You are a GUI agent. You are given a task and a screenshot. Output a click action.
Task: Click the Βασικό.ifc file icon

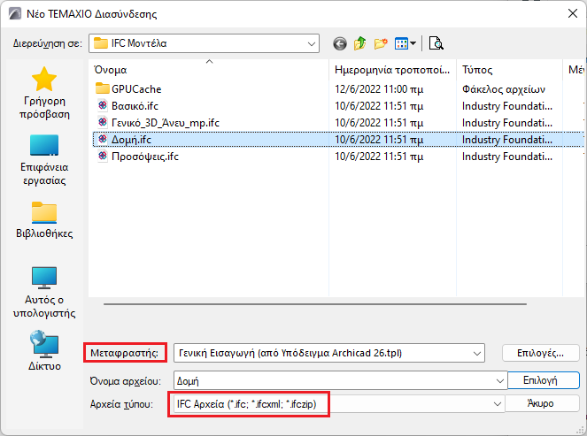tap(102, 105)
